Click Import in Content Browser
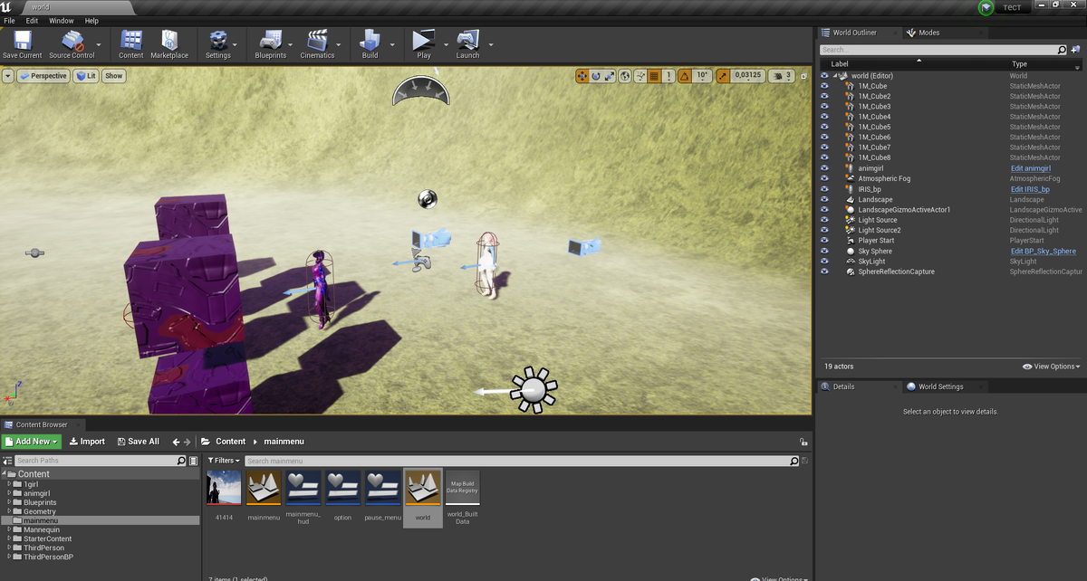The width and height of the screenshot is (1087, 581). click(87, 442)
